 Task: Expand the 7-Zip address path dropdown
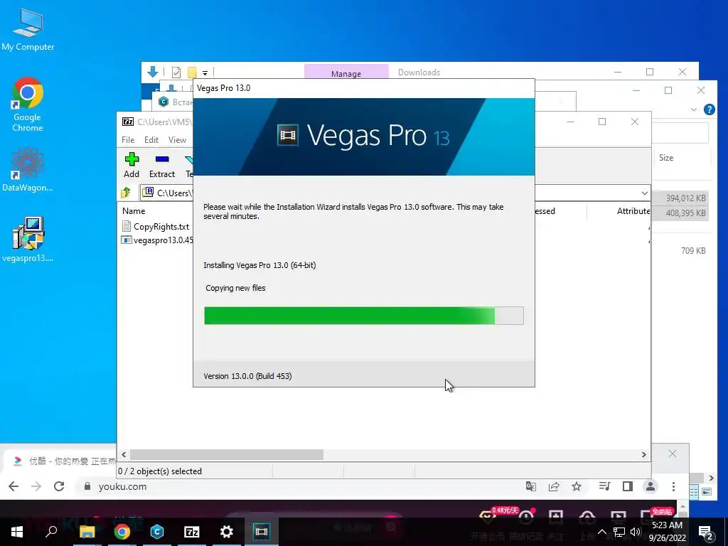click(644, 193)
